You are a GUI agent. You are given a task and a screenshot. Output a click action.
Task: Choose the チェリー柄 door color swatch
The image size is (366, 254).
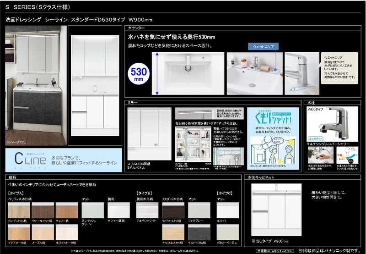66,210
